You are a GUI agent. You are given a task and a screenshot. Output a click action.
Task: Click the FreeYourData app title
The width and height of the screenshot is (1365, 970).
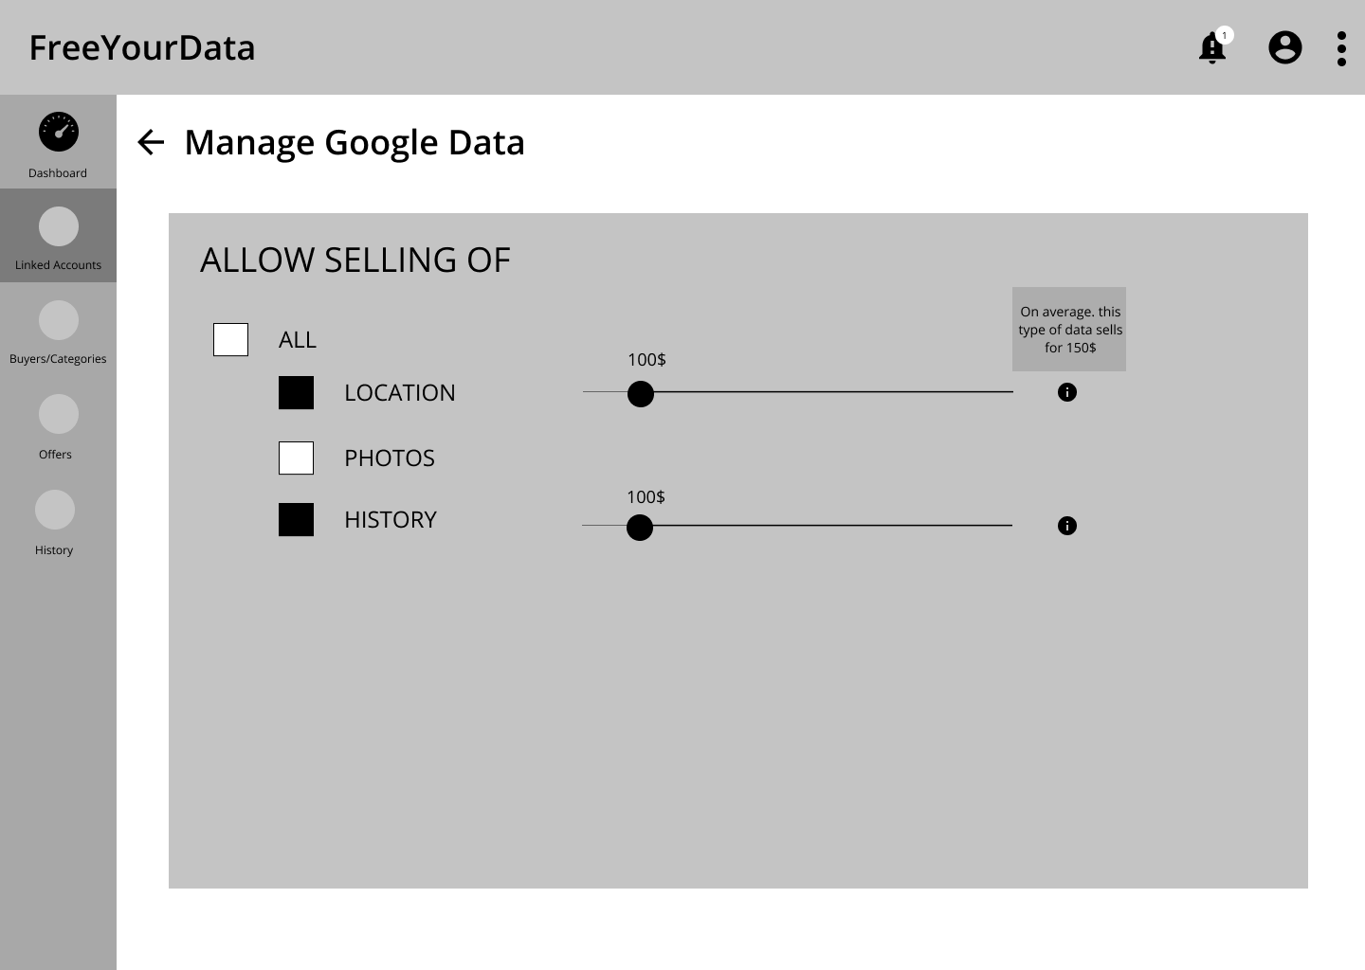[142, 48]
